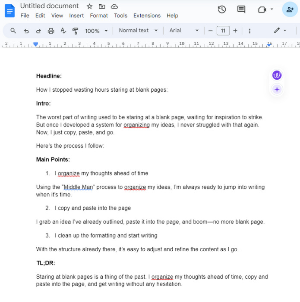Click the TL;DR: heading
This screenshot has height=302, width=300.
46,263
